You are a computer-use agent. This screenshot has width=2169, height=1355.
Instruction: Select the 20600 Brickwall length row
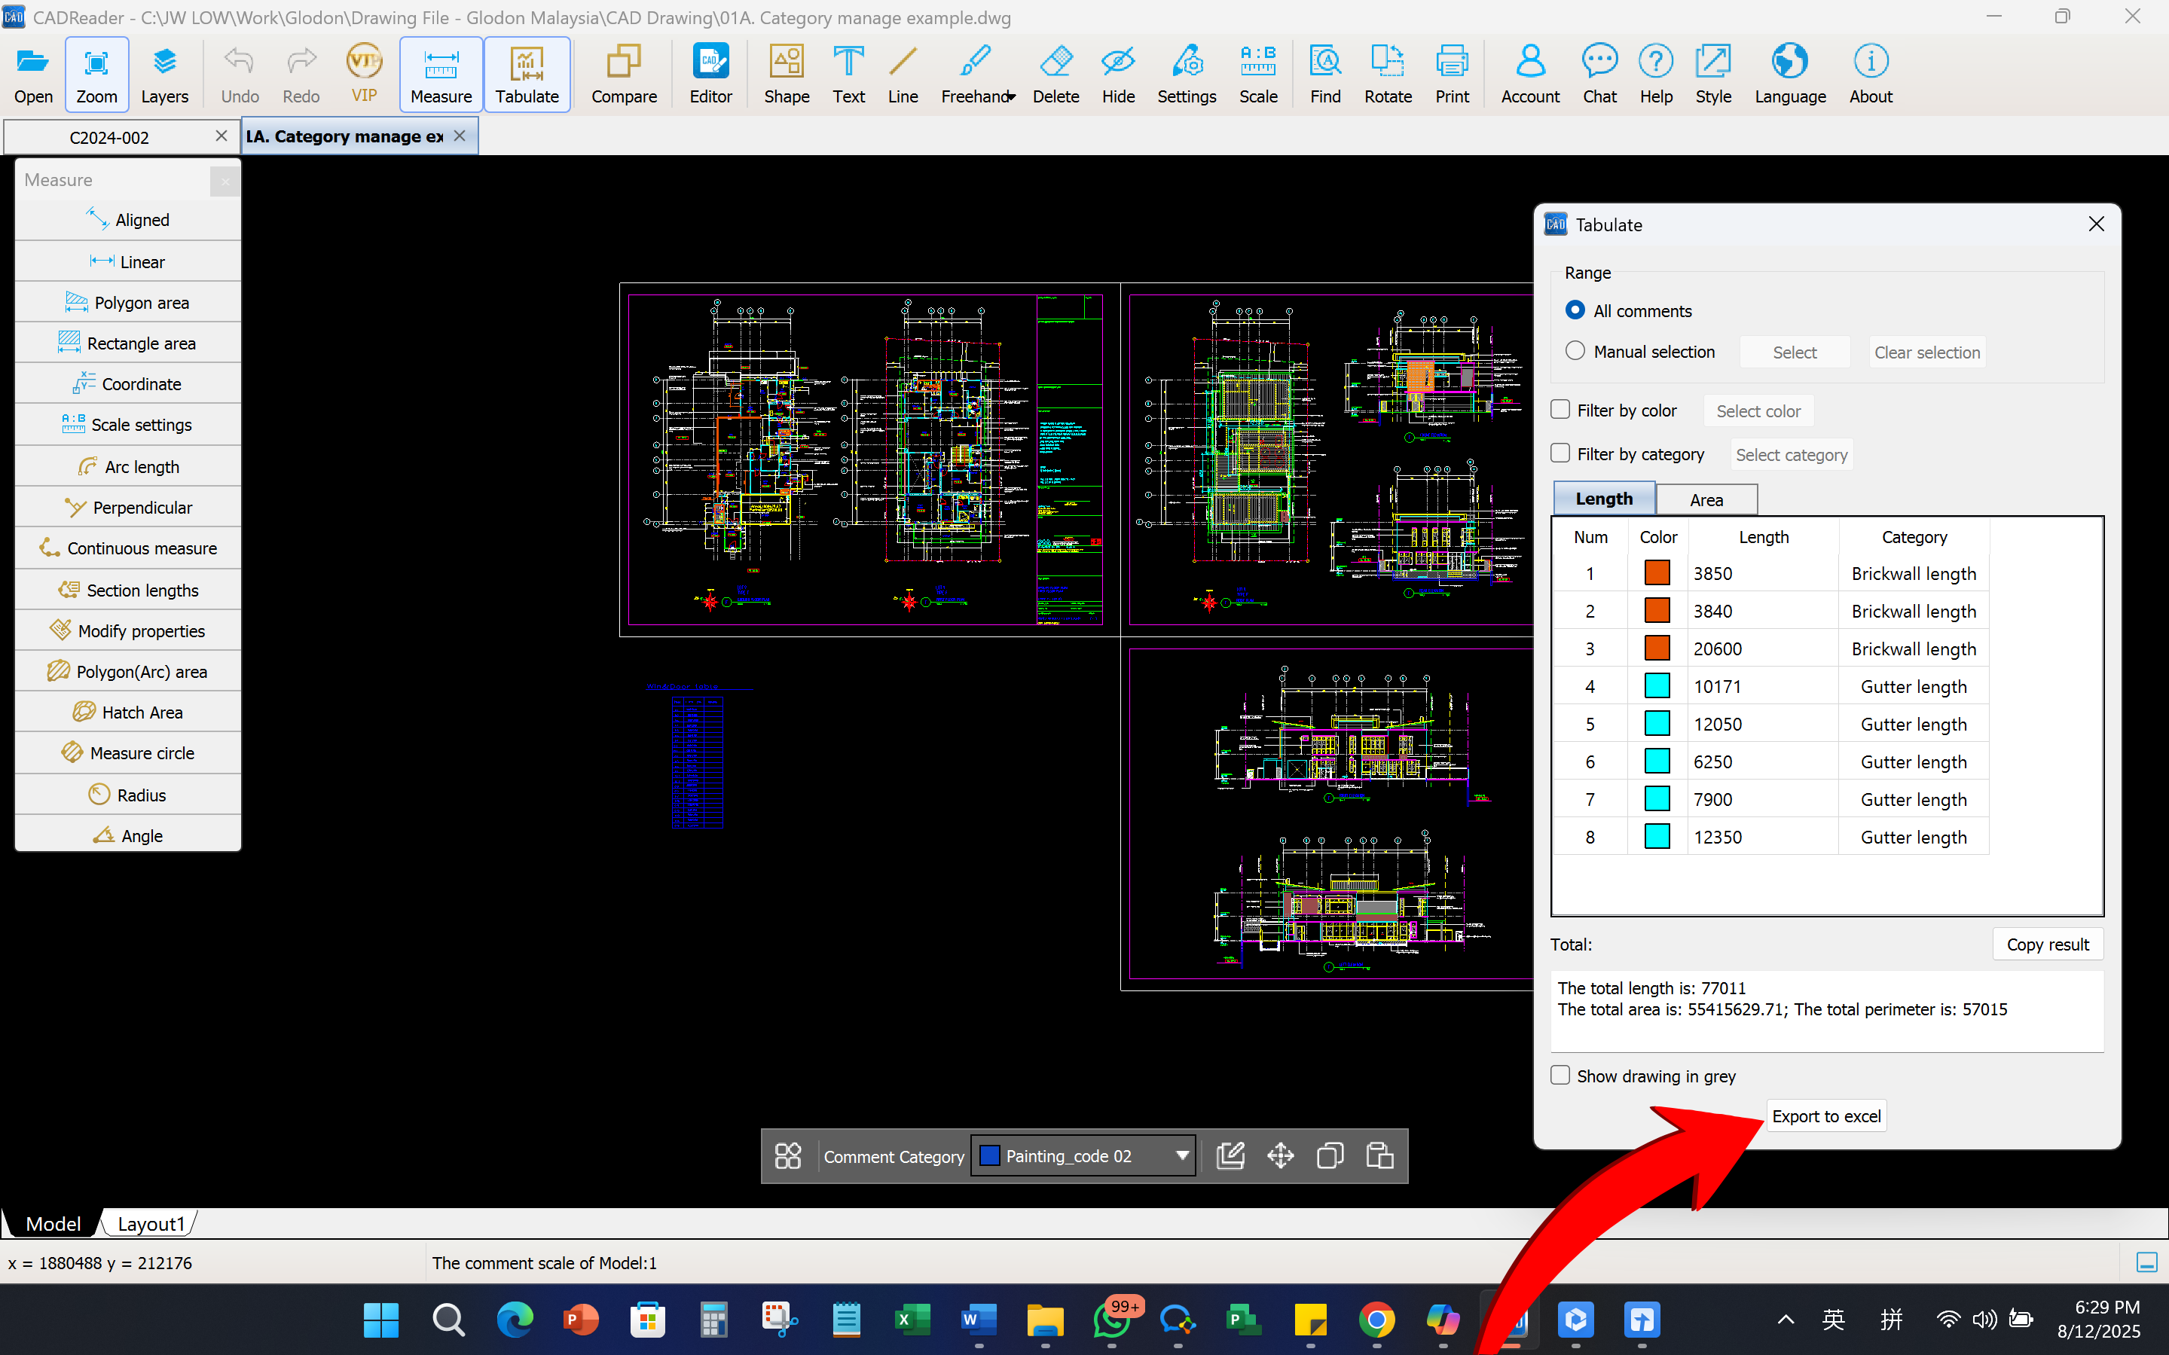(1770, 648)
